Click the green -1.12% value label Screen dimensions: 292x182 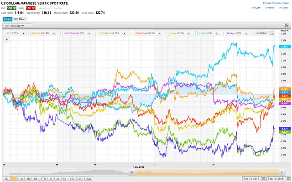pyautogui.click(x=285, y=132)
